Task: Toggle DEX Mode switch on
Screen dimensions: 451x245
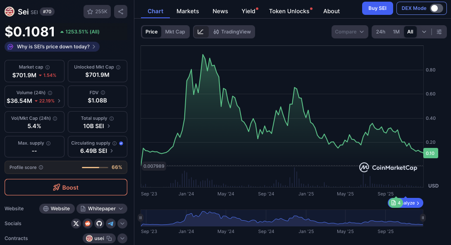Action: pos(436,8)
